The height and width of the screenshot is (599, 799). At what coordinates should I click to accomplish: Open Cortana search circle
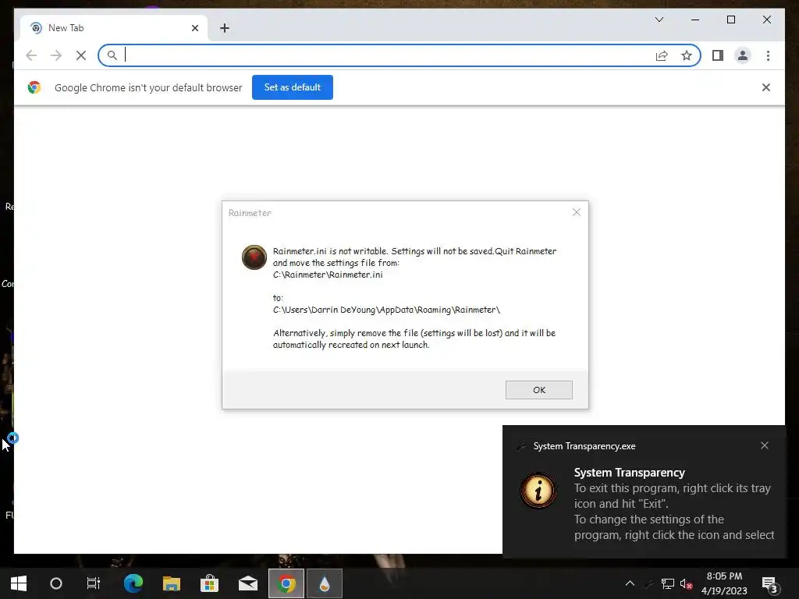[x=56, y=583]
